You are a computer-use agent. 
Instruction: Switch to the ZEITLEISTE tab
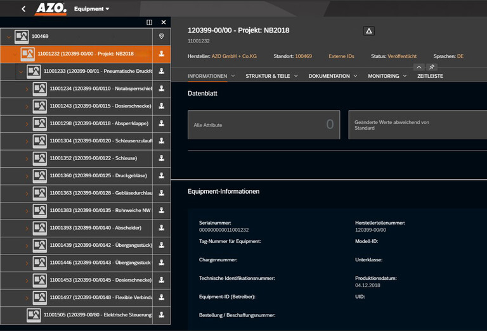[430, 76]
